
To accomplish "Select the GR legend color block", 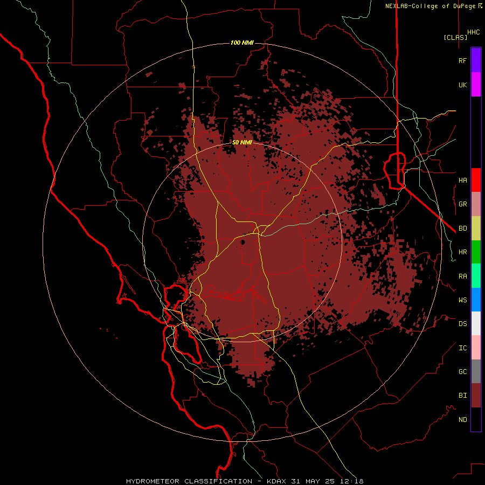I will 476,204.
